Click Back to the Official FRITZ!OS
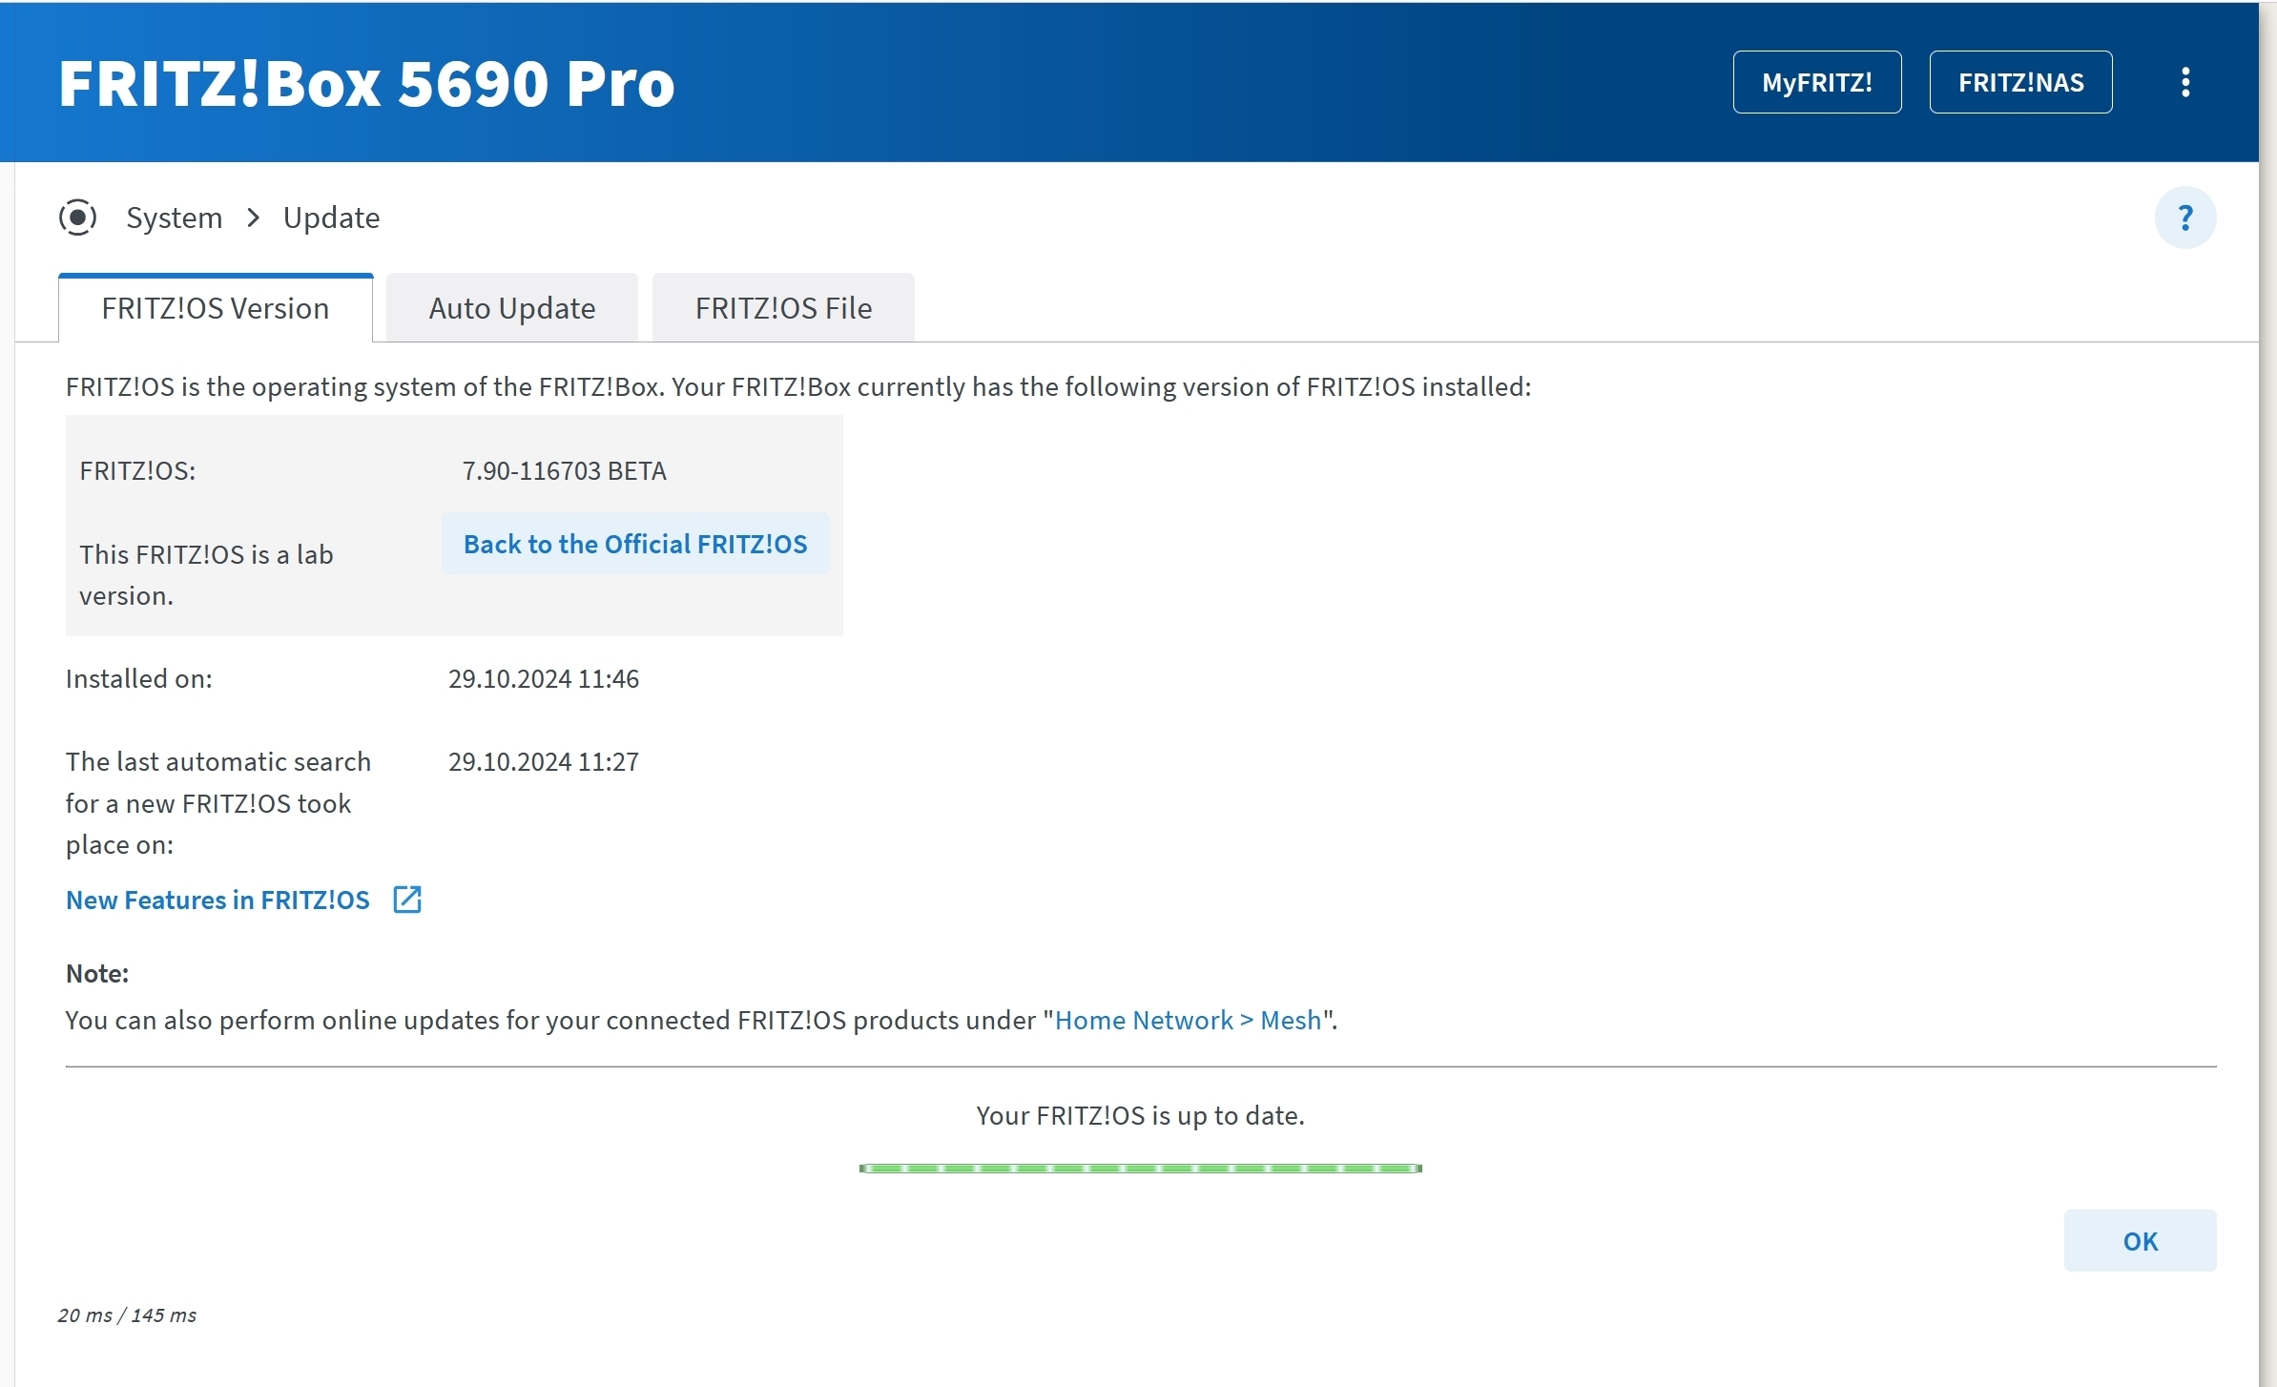This screenshot has height=1387, width=2277. (635, 544)
